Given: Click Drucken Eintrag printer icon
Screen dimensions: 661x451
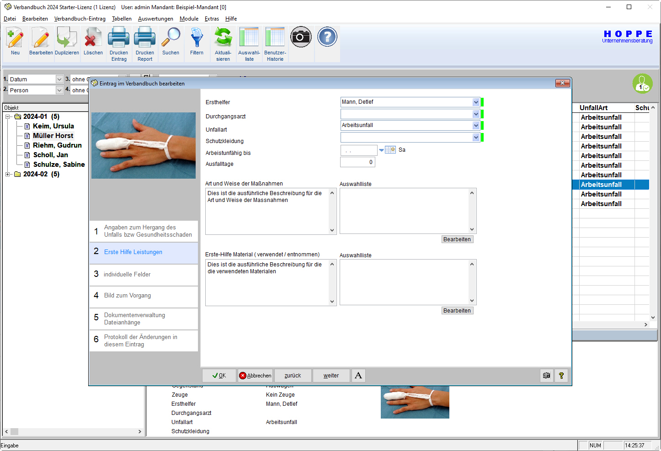Looking at the screenshot, I should (x=119, y=37).
